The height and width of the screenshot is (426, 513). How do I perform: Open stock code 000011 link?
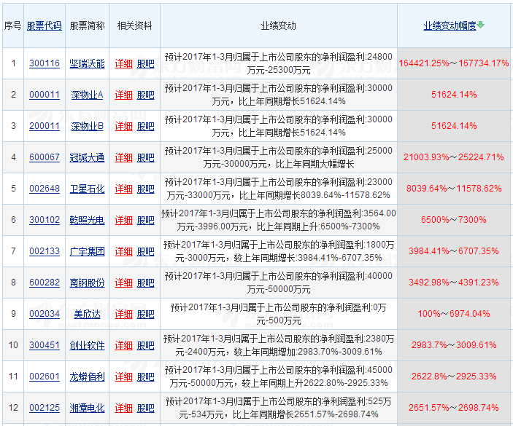pos(45,95)
